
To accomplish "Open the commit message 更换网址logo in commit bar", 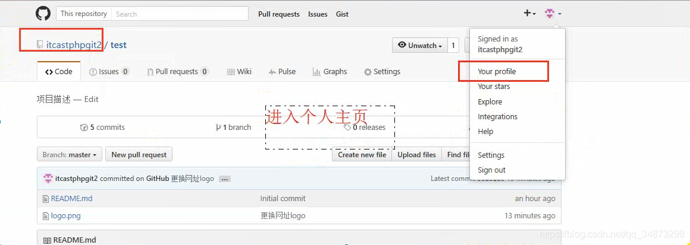I will click(x=192, y=179).
